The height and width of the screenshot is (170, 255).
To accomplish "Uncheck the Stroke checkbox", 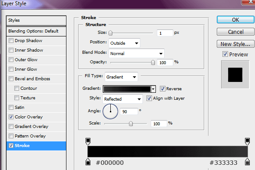I will click(11, 145).
